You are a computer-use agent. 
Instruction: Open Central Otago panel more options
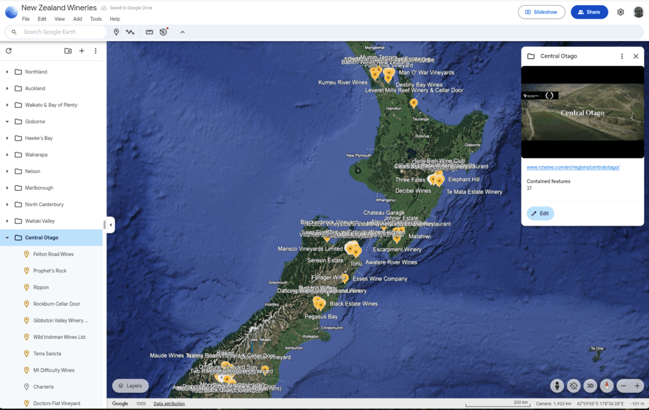click(x=622, y=56)
